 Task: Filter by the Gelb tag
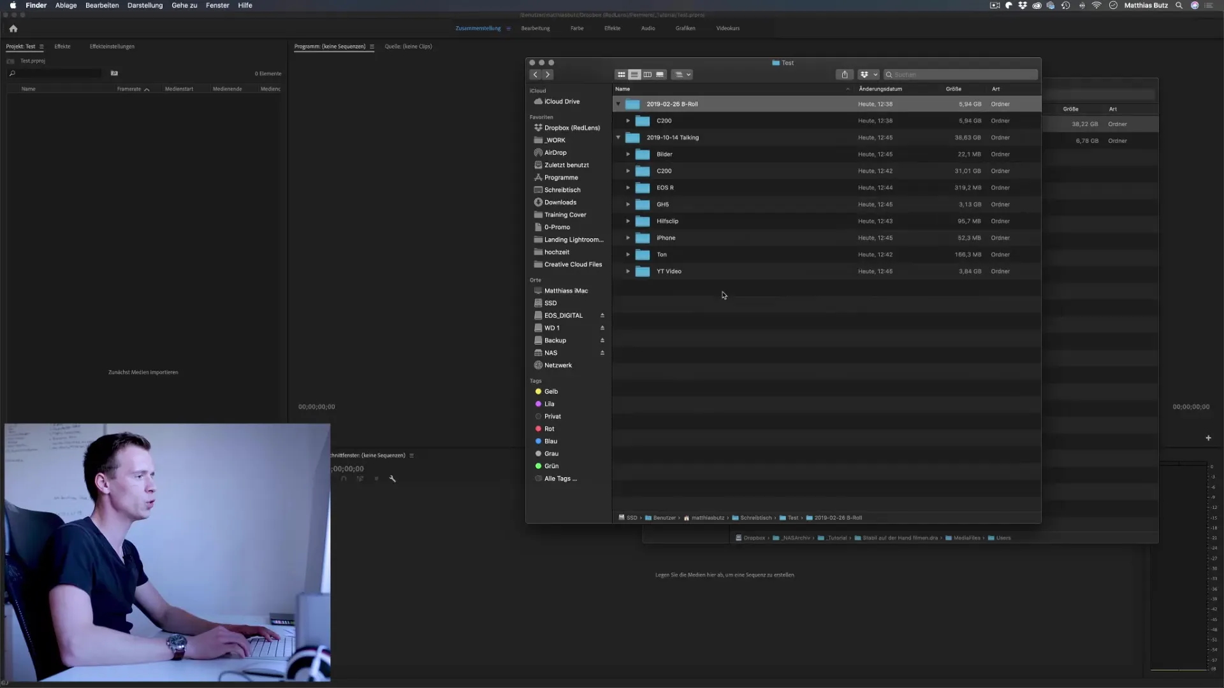[x=546, y=392]
